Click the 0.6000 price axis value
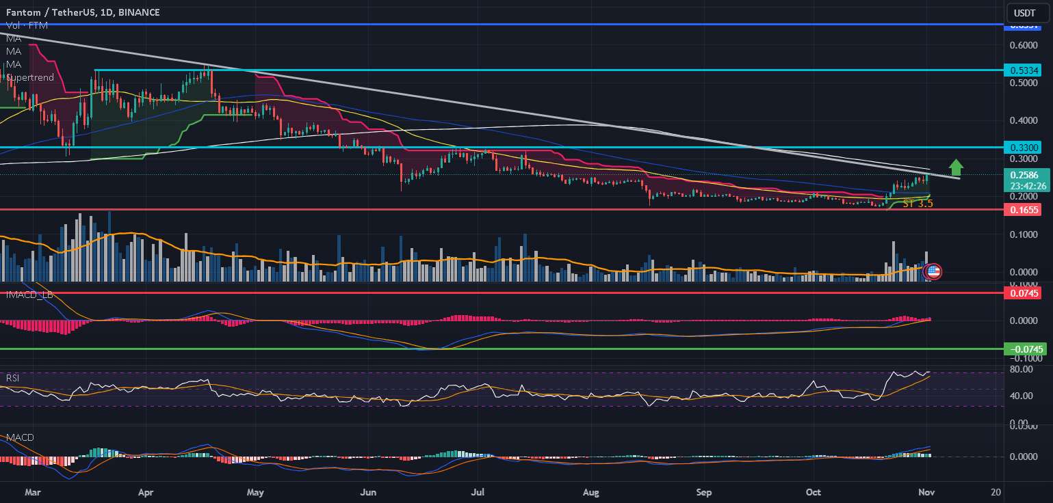This screenshot has width=1053, height=503. click(x=1024, y=45)
